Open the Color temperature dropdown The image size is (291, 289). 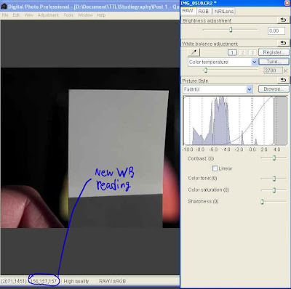(x=254, y=62)
